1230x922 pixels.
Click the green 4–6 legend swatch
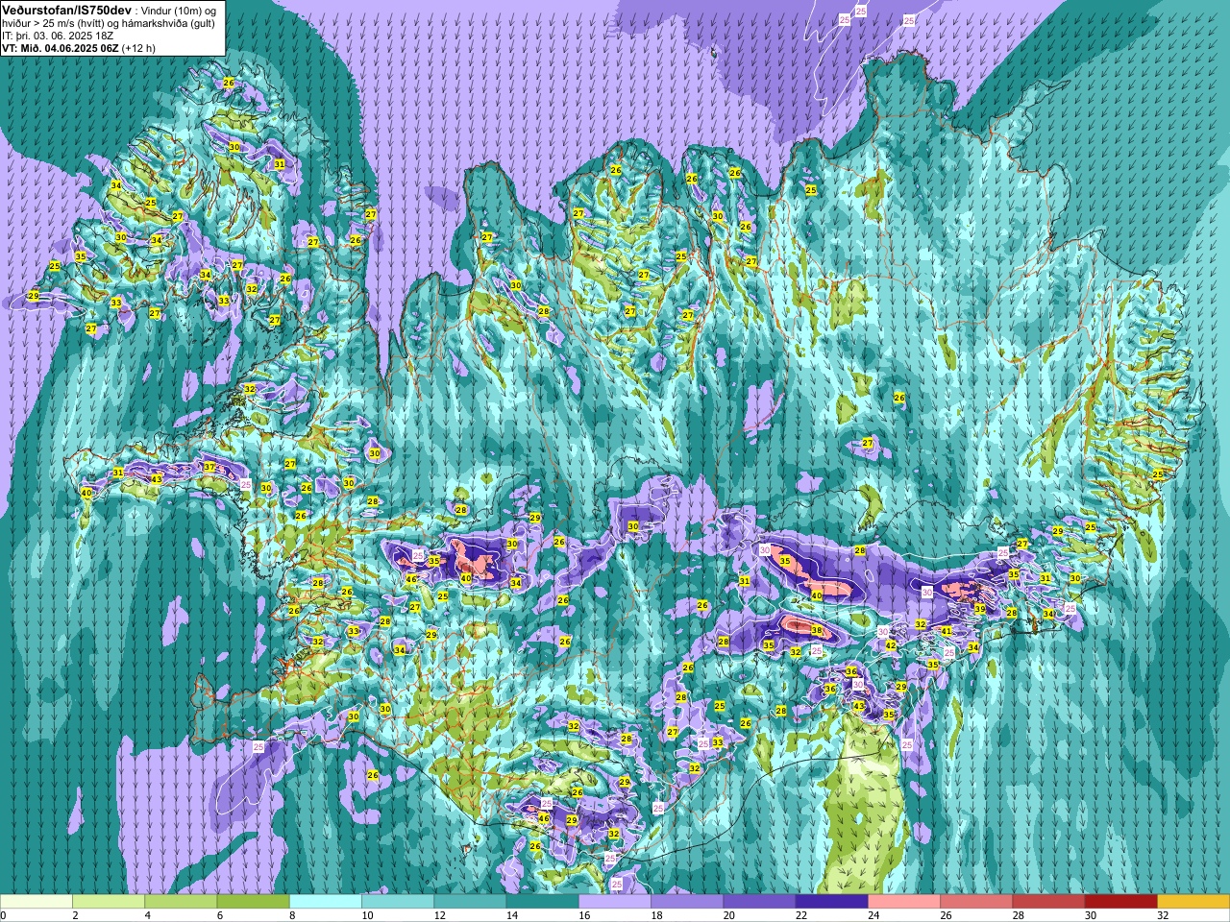[181, 902]
